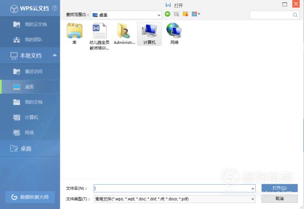
Task: Select the 库 Libraries folder icon
Action: coord(74,34)
